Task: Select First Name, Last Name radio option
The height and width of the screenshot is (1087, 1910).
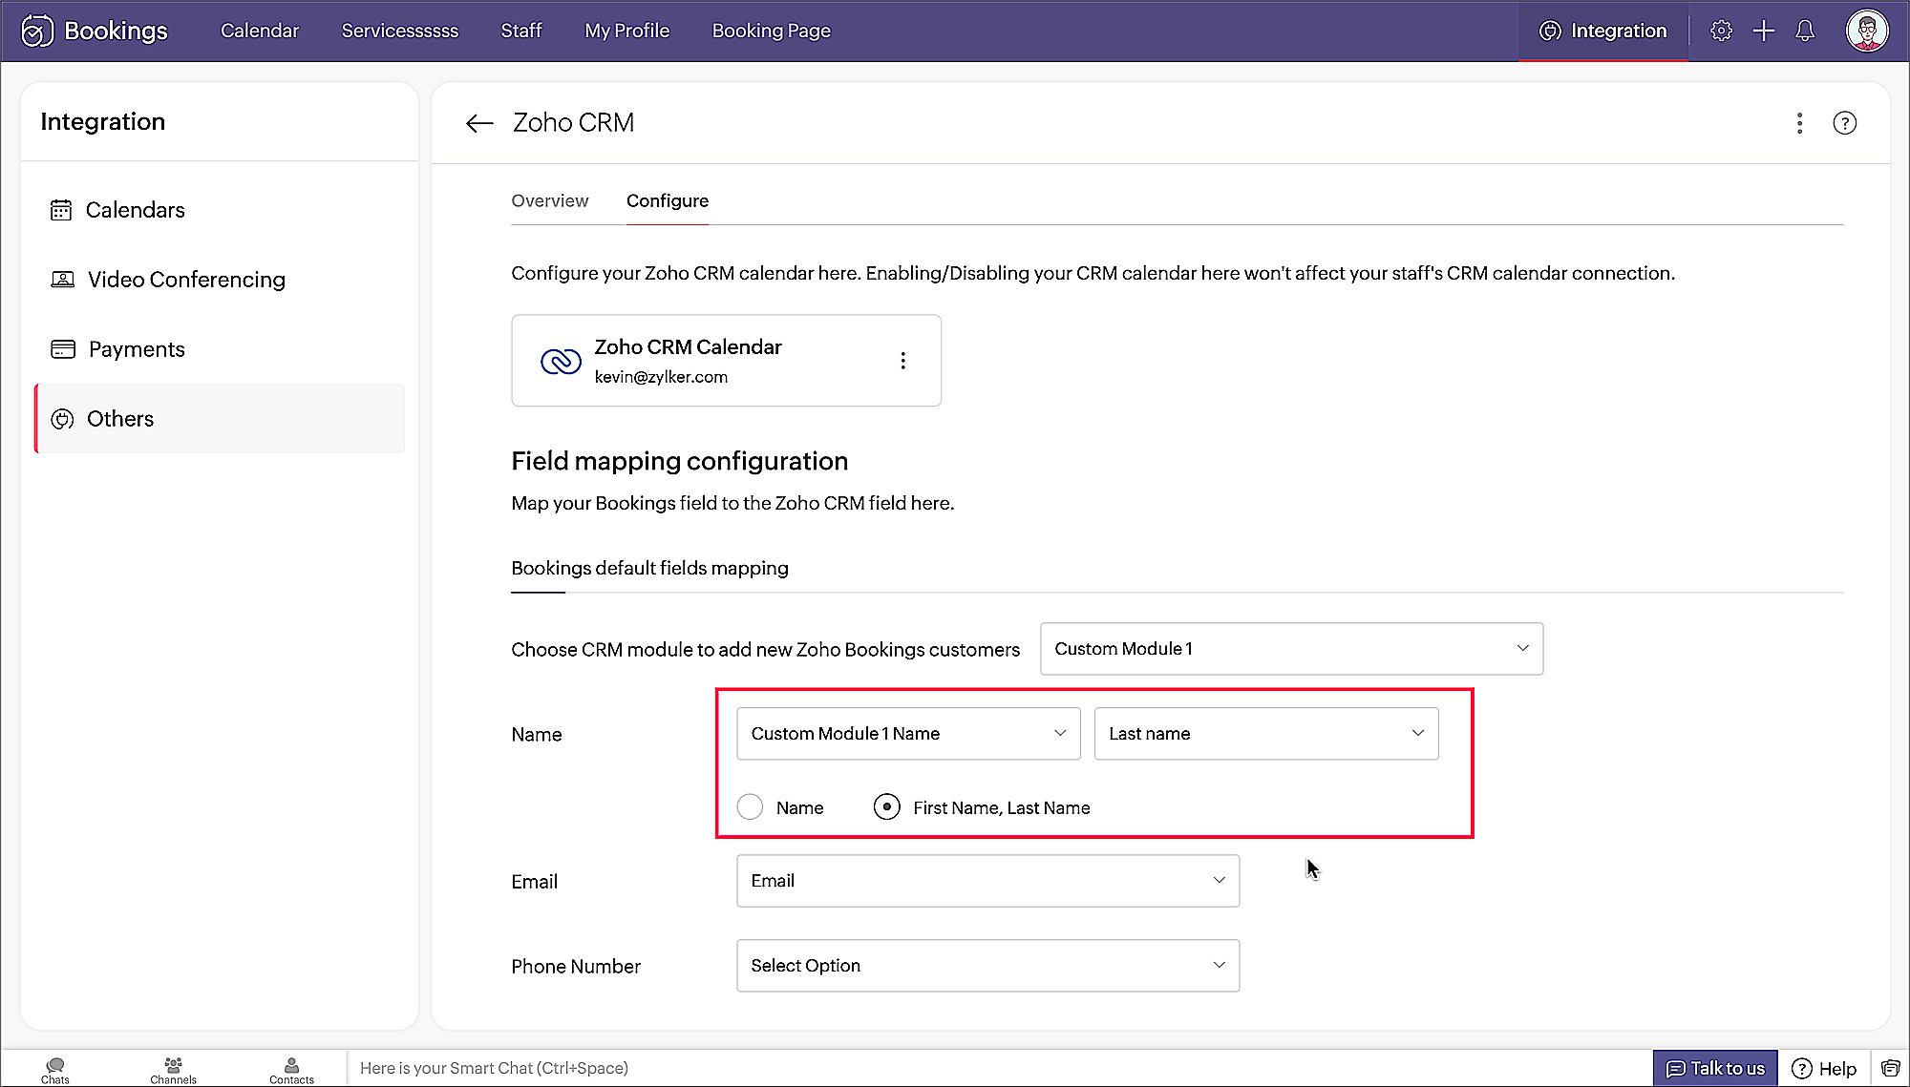Action: click(887, 807)
